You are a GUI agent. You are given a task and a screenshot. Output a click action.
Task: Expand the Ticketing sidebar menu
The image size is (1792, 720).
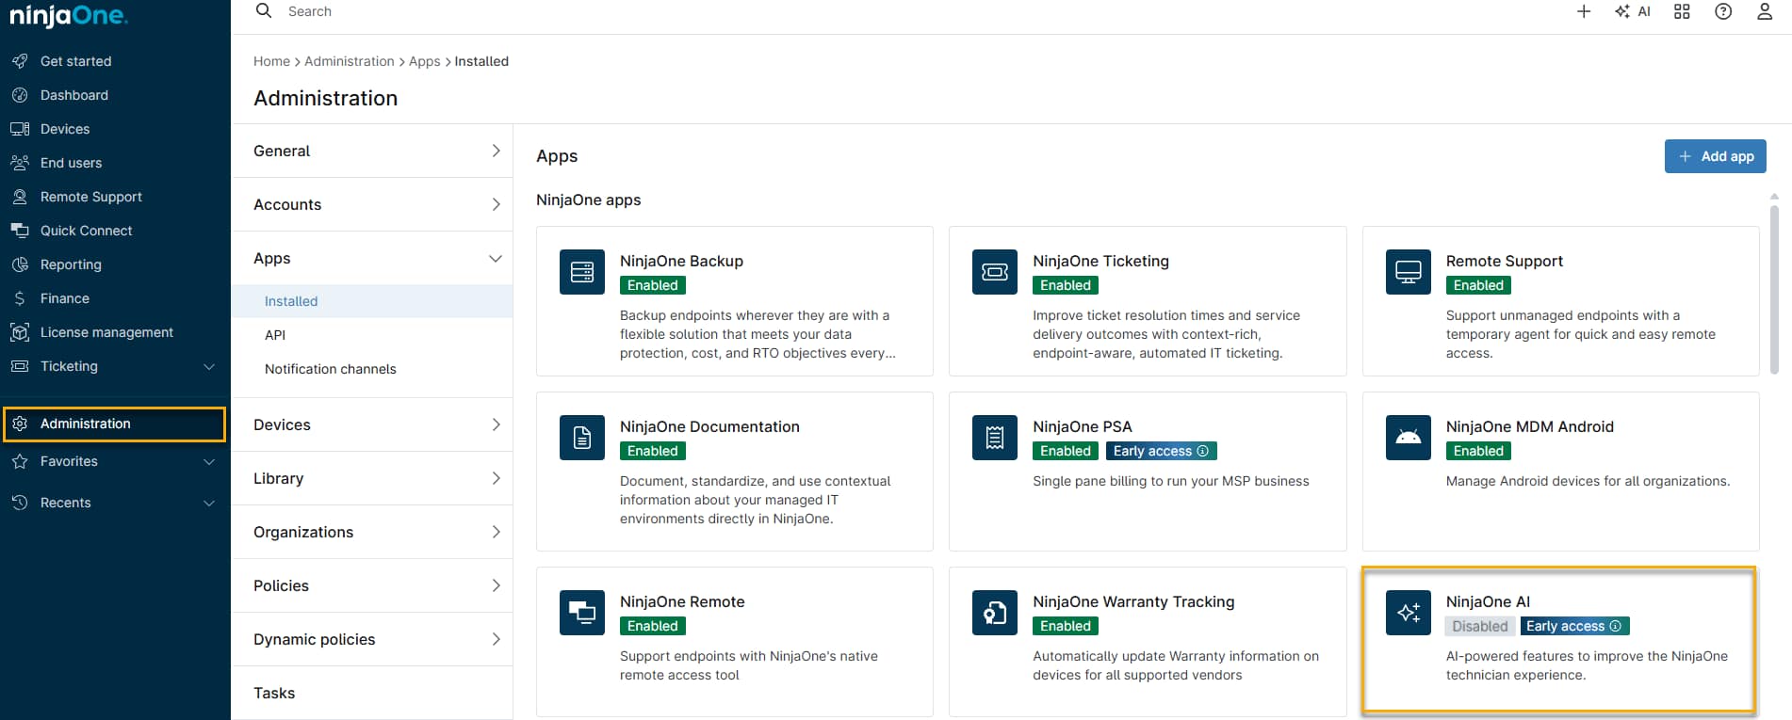click(x=209, y=366)
